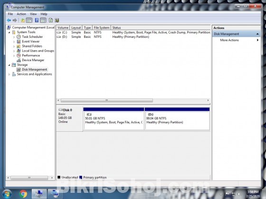Click the volume list scroll right arrow
Image resolution: width=266 pixels, height=199 pixels.
208,100
